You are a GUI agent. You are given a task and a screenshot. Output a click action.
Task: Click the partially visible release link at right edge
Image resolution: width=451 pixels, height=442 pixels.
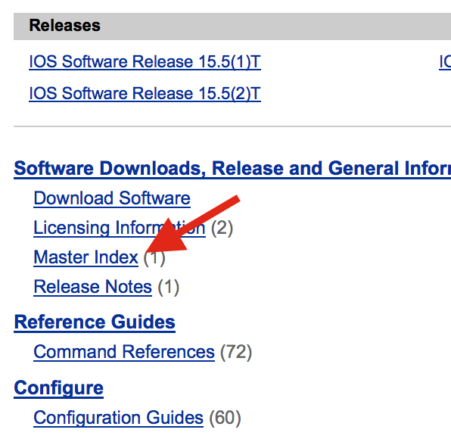pyautogui.click(x=445, y=61)
